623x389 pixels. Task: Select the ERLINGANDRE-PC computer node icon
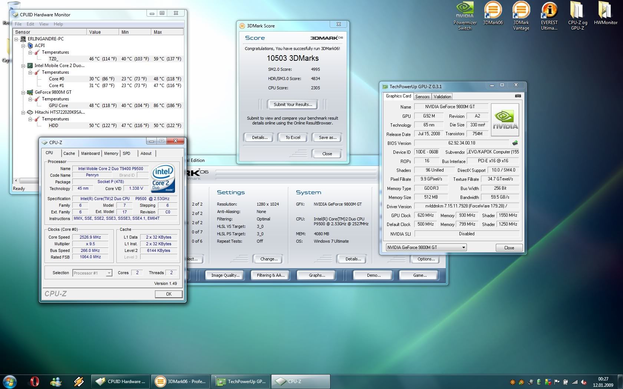click(23, 39)
